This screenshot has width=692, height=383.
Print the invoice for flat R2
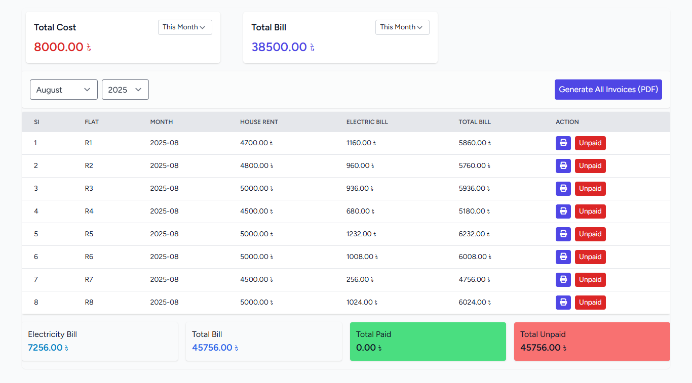(563, 166)
